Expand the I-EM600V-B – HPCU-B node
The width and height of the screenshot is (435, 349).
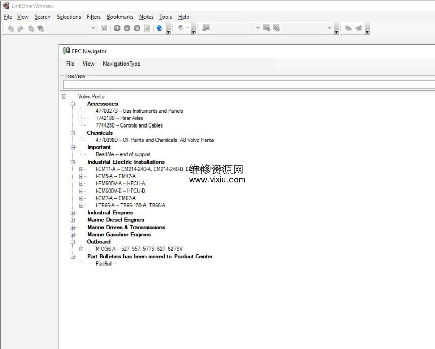coord(81,191)
